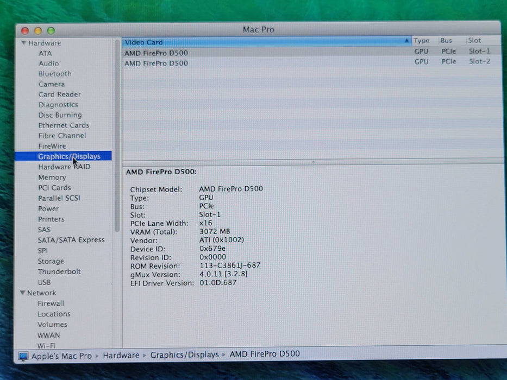Screen dimensions: 507x380
Task: Open Disc Burning section
Action: (60, 115)
